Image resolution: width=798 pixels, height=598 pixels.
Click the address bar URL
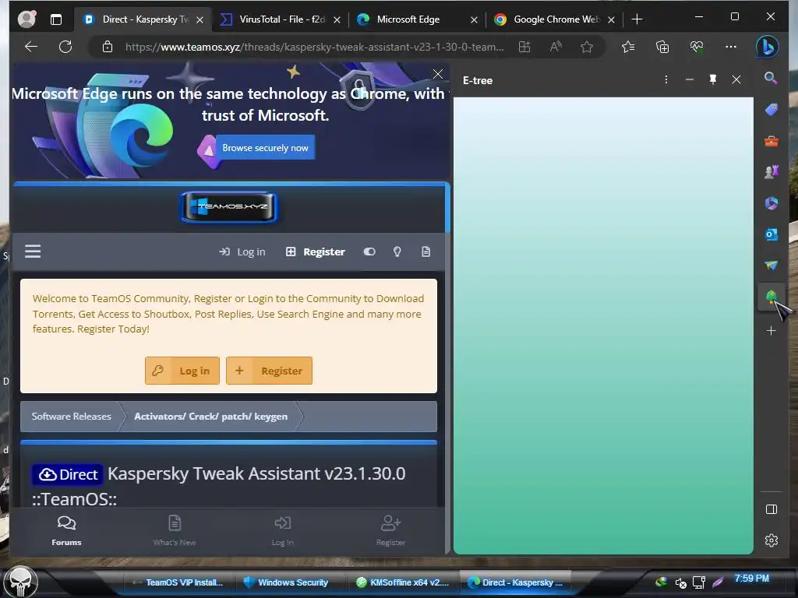pos(315,47)
